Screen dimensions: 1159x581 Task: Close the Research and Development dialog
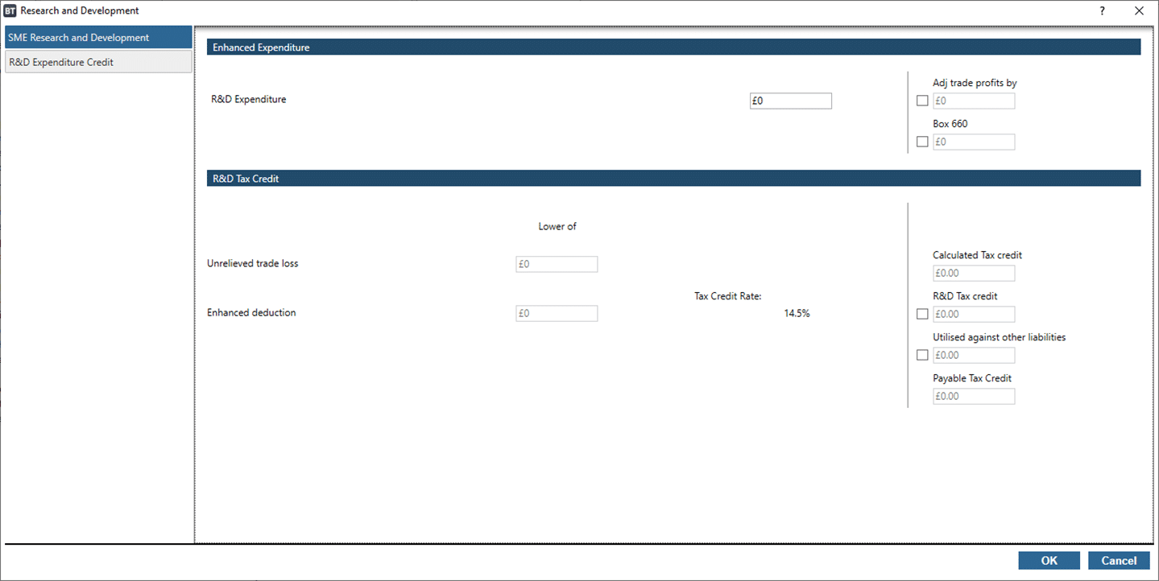pos(1138,11)
